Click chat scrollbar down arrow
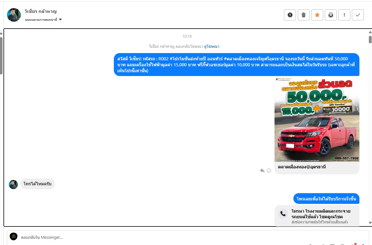This screenshot has height=245, width=372. point(370,223)
